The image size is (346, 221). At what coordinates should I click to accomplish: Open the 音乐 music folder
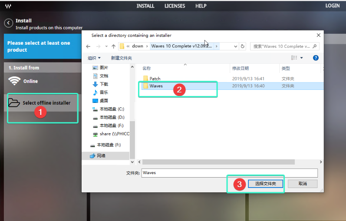coord(100,92)
